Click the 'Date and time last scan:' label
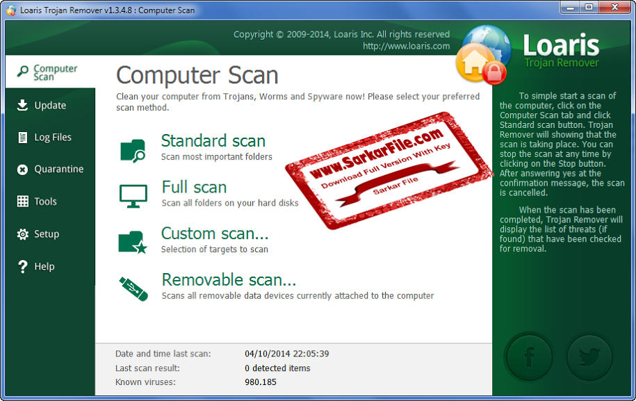Viewport: 636px width, 401px height. [163, 354]
